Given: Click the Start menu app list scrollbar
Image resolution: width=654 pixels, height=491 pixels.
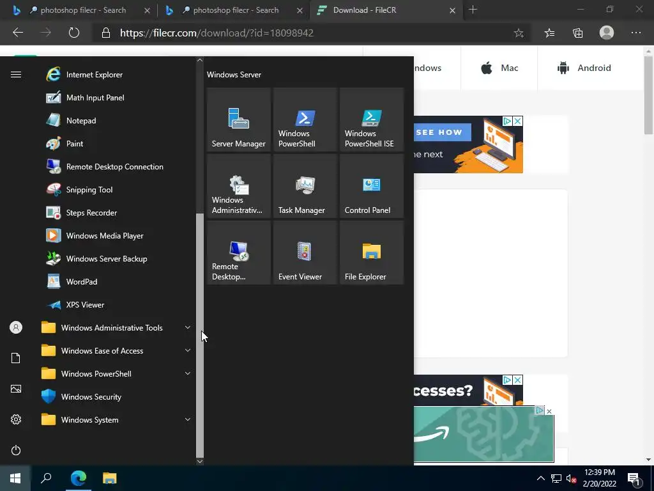Looking at the screenshot, I should pyautogui.click(x=200, y=336).
